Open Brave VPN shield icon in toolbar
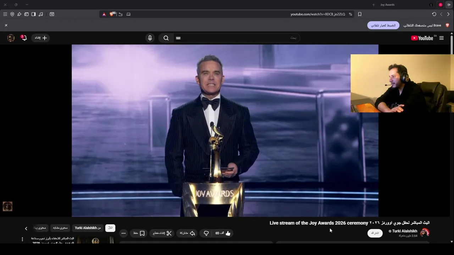 click(x=12, y=14)
